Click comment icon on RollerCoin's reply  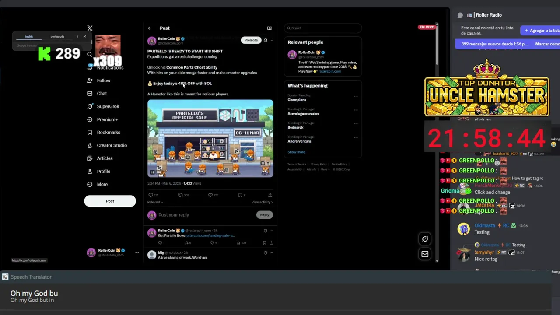click(x=161, y=243)
